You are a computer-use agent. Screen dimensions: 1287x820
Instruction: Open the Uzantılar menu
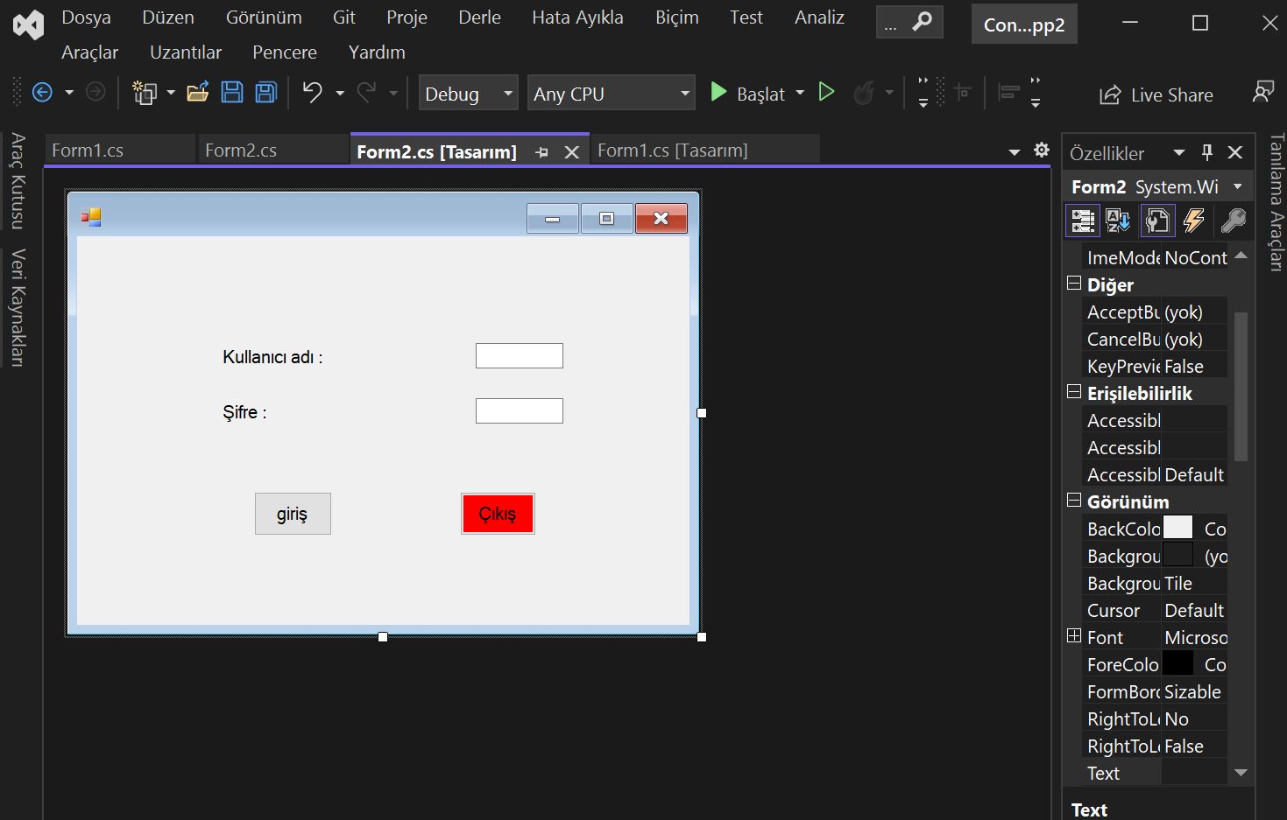pyautogui.click(x=186, y=53)
